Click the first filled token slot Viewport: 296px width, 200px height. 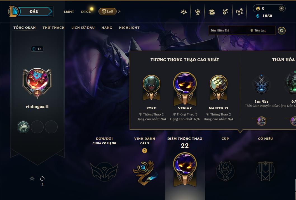click(x=23, y=127)
